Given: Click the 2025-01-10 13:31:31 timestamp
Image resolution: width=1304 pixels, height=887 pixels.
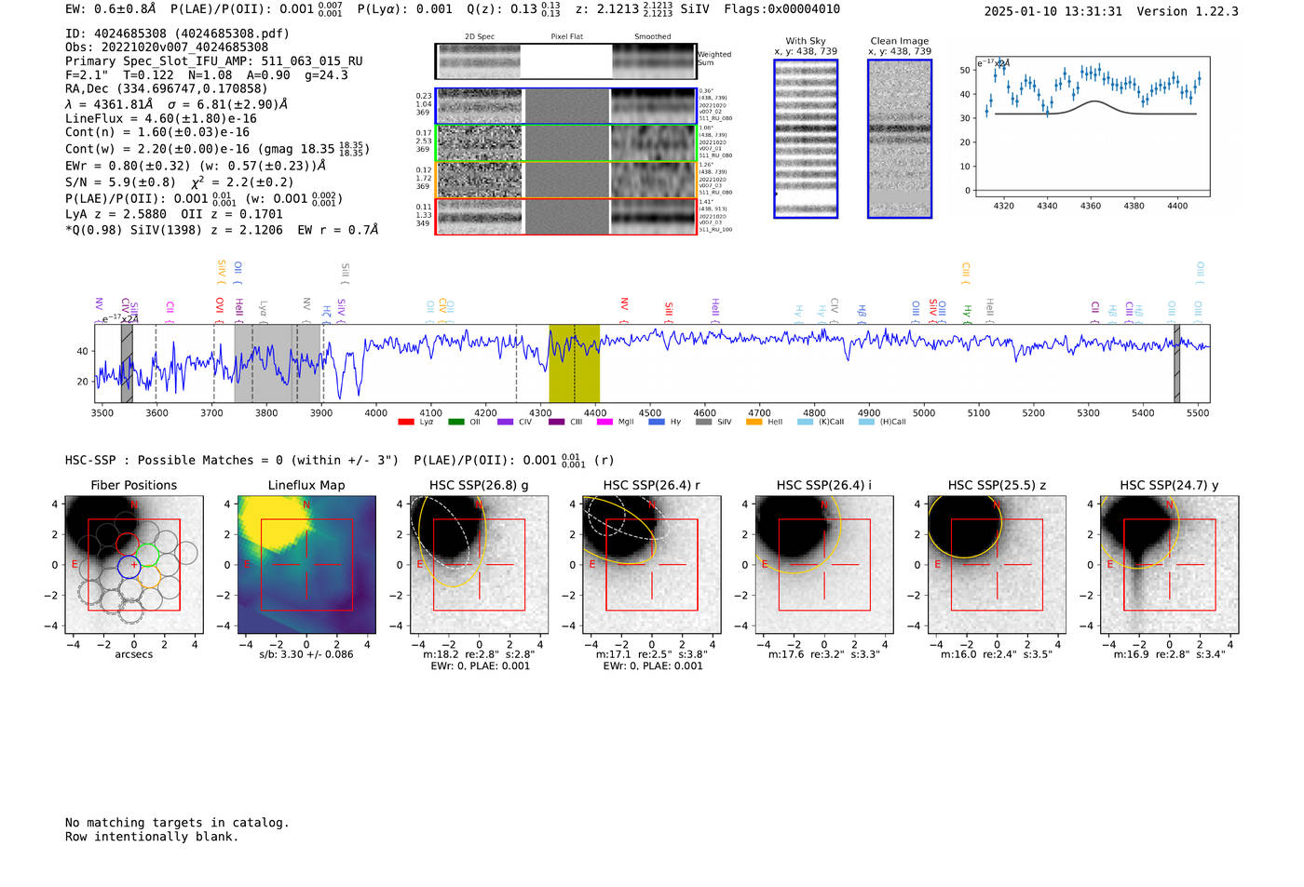Looking at the screenshot, I should [1053, 12].
